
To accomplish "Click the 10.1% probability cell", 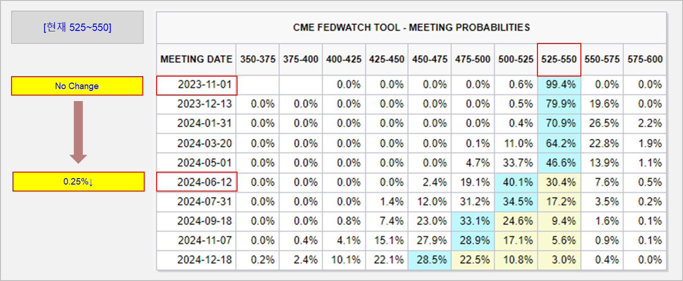I will point(344,260).
